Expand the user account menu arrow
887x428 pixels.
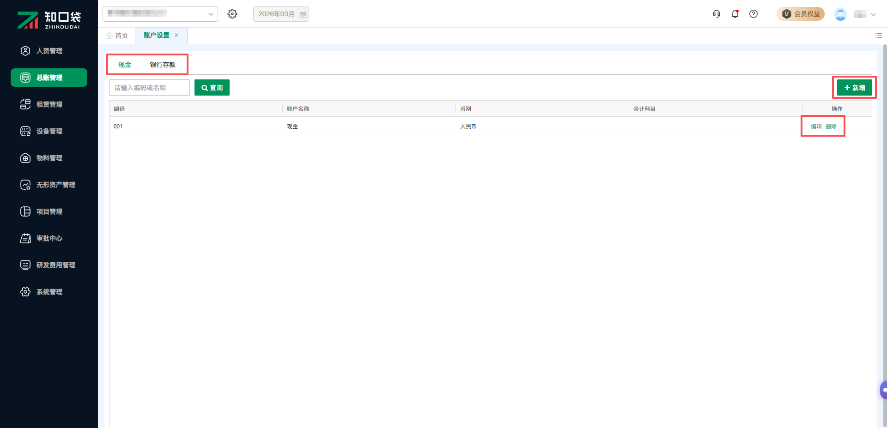point(873,14)
